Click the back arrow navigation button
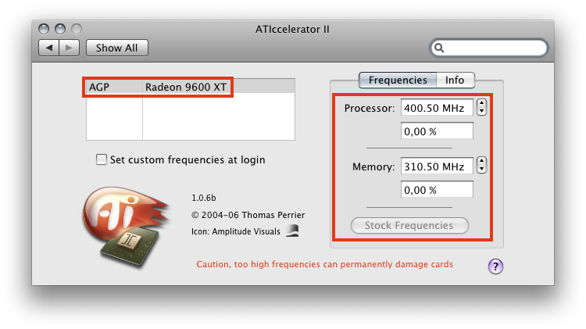Viewport: 586px width, 329px height. (49, 48)
